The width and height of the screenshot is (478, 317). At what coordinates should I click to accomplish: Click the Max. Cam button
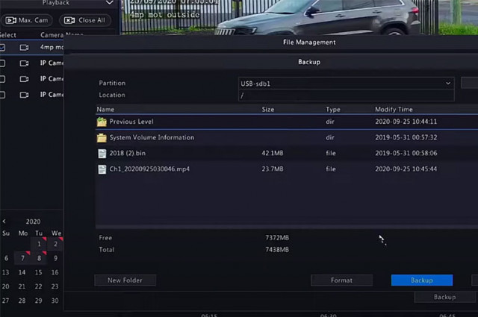click(27, 20)
